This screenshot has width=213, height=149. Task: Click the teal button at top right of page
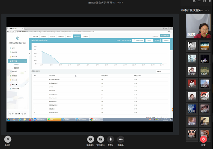tap(165, 36)
